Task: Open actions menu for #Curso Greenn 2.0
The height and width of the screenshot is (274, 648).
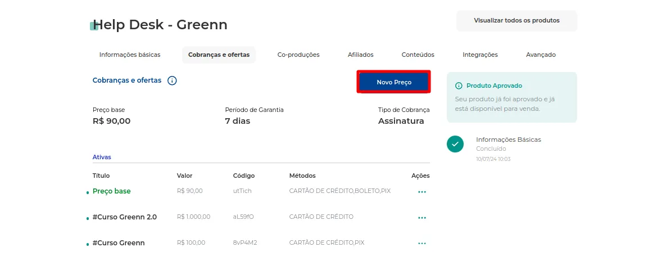Action: (x=422, y=218)
